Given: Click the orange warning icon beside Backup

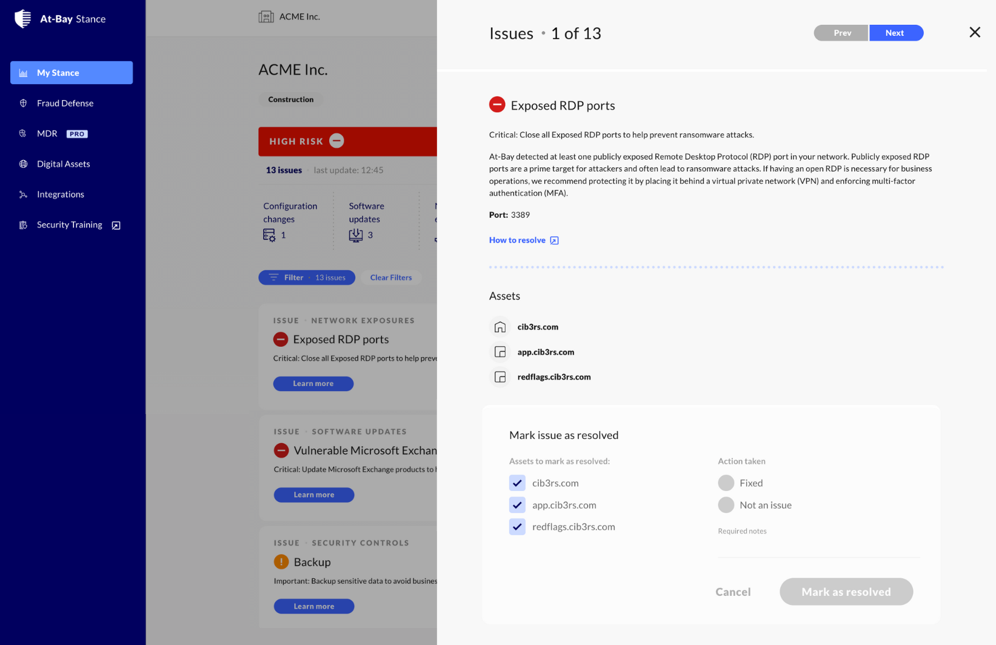Looking at the screenshot, I should 281,562.
